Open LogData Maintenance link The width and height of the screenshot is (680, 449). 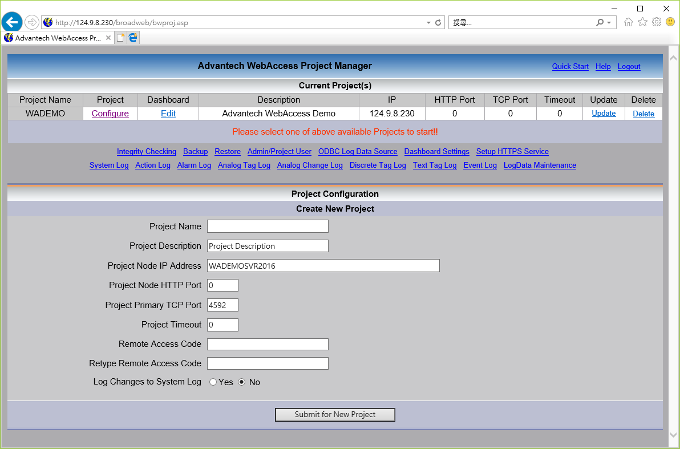click(x=540, y=165)
